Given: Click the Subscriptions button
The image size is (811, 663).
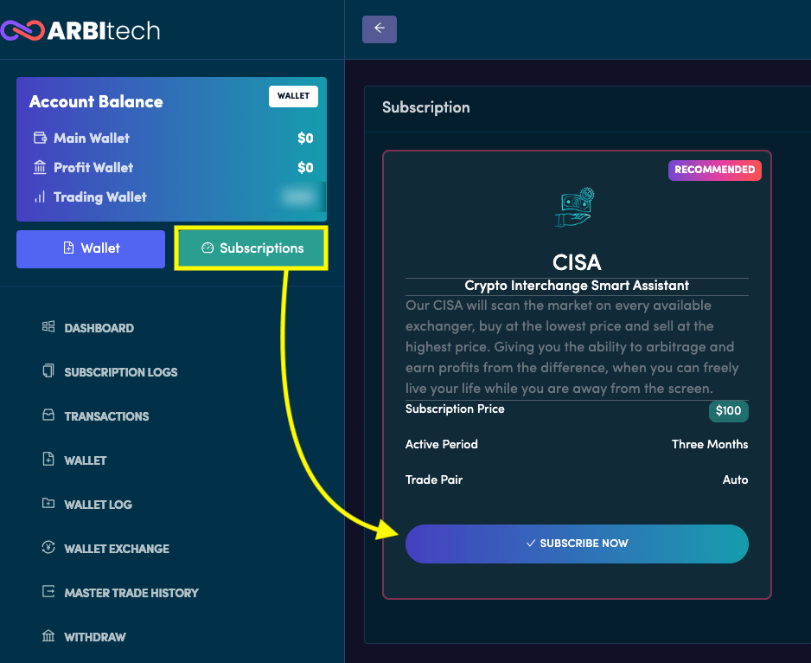Looking at the screenshot, I should point(251,248).
